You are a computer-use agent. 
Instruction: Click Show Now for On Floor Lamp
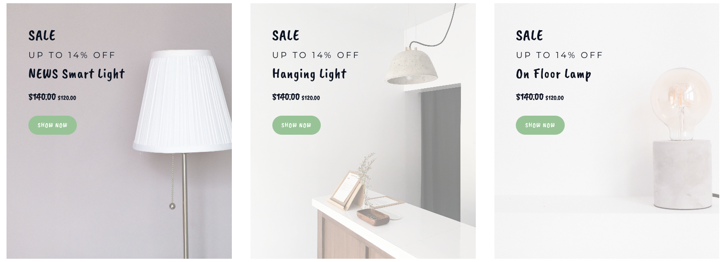click(540, 125)
